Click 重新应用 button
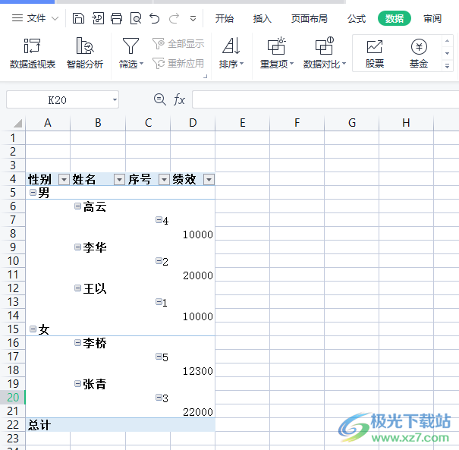 point(178,63)
